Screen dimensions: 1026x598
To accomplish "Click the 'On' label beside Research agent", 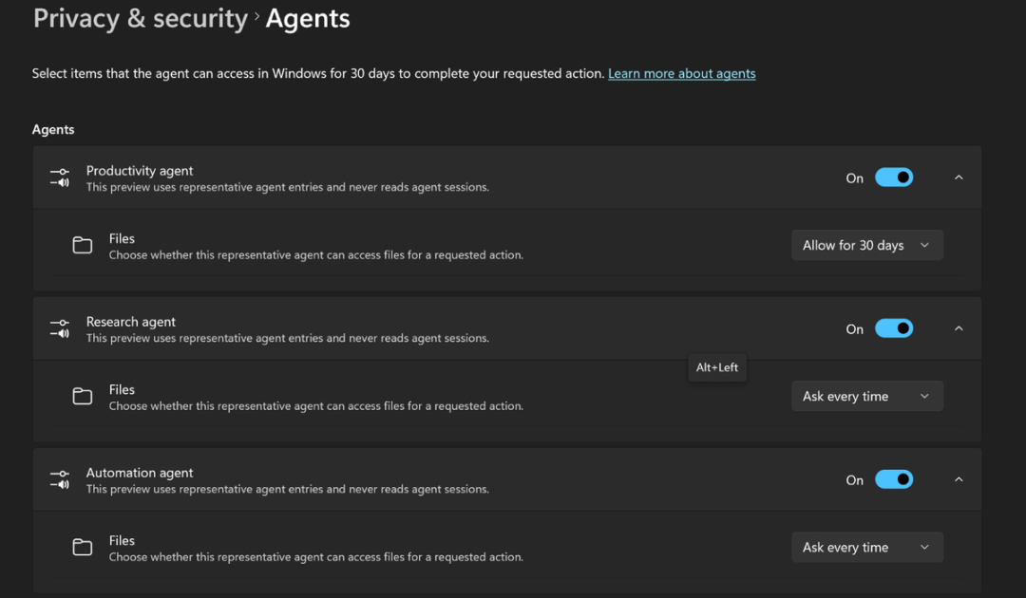I will 855,329.
